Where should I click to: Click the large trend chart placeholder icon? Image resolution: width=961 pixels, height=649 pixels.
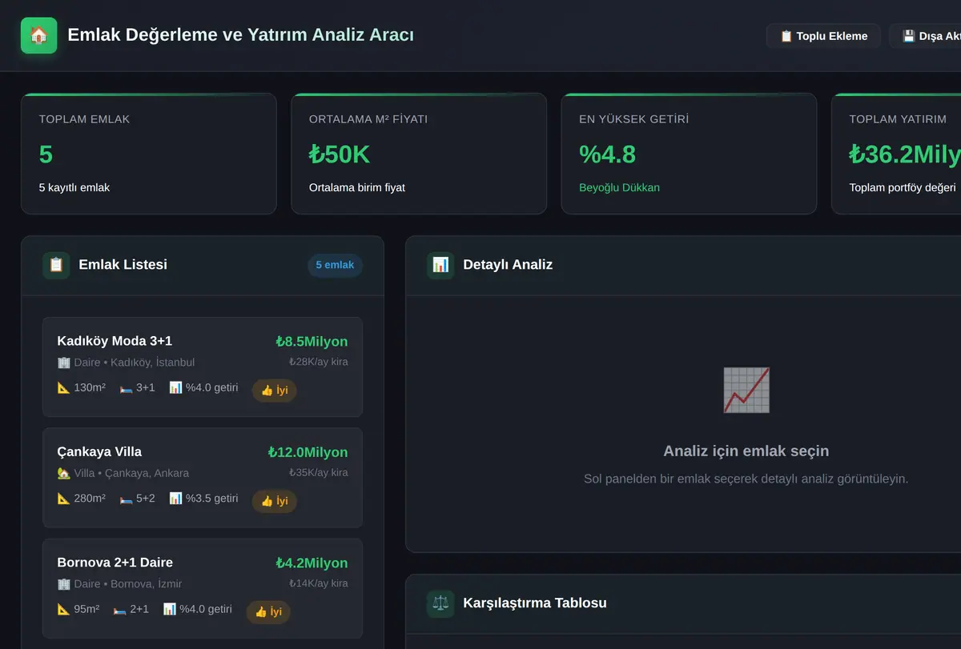click(x=746, y=391)
